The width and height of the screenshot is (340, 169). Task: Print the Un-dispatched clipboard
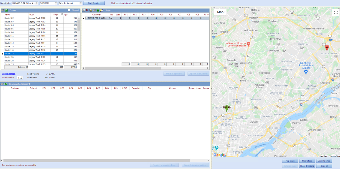coord(2,84)
